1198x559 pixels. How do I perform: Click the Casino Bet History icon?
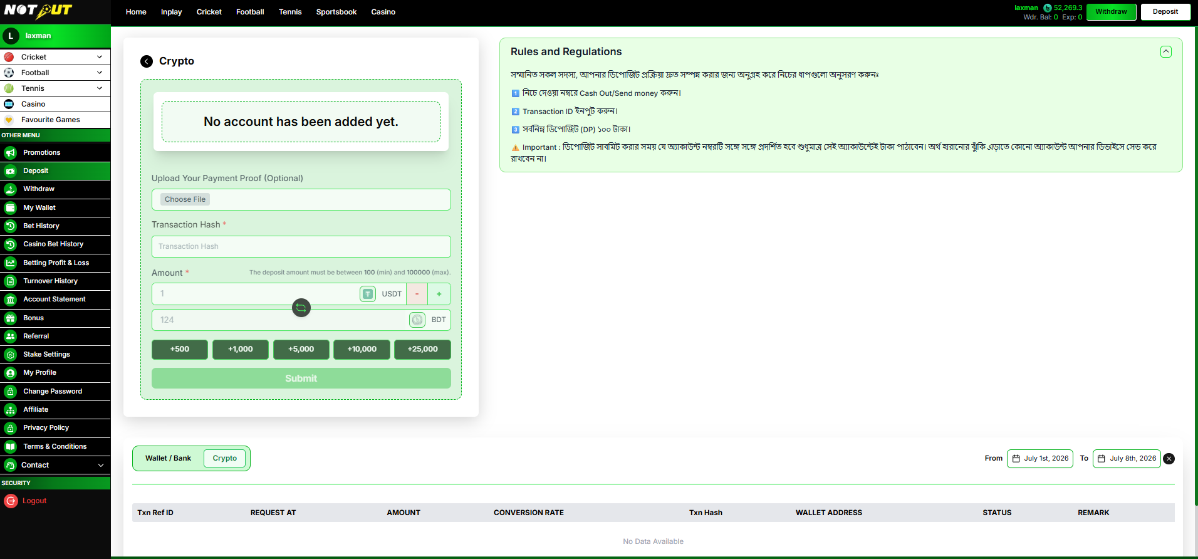(11, 244)
